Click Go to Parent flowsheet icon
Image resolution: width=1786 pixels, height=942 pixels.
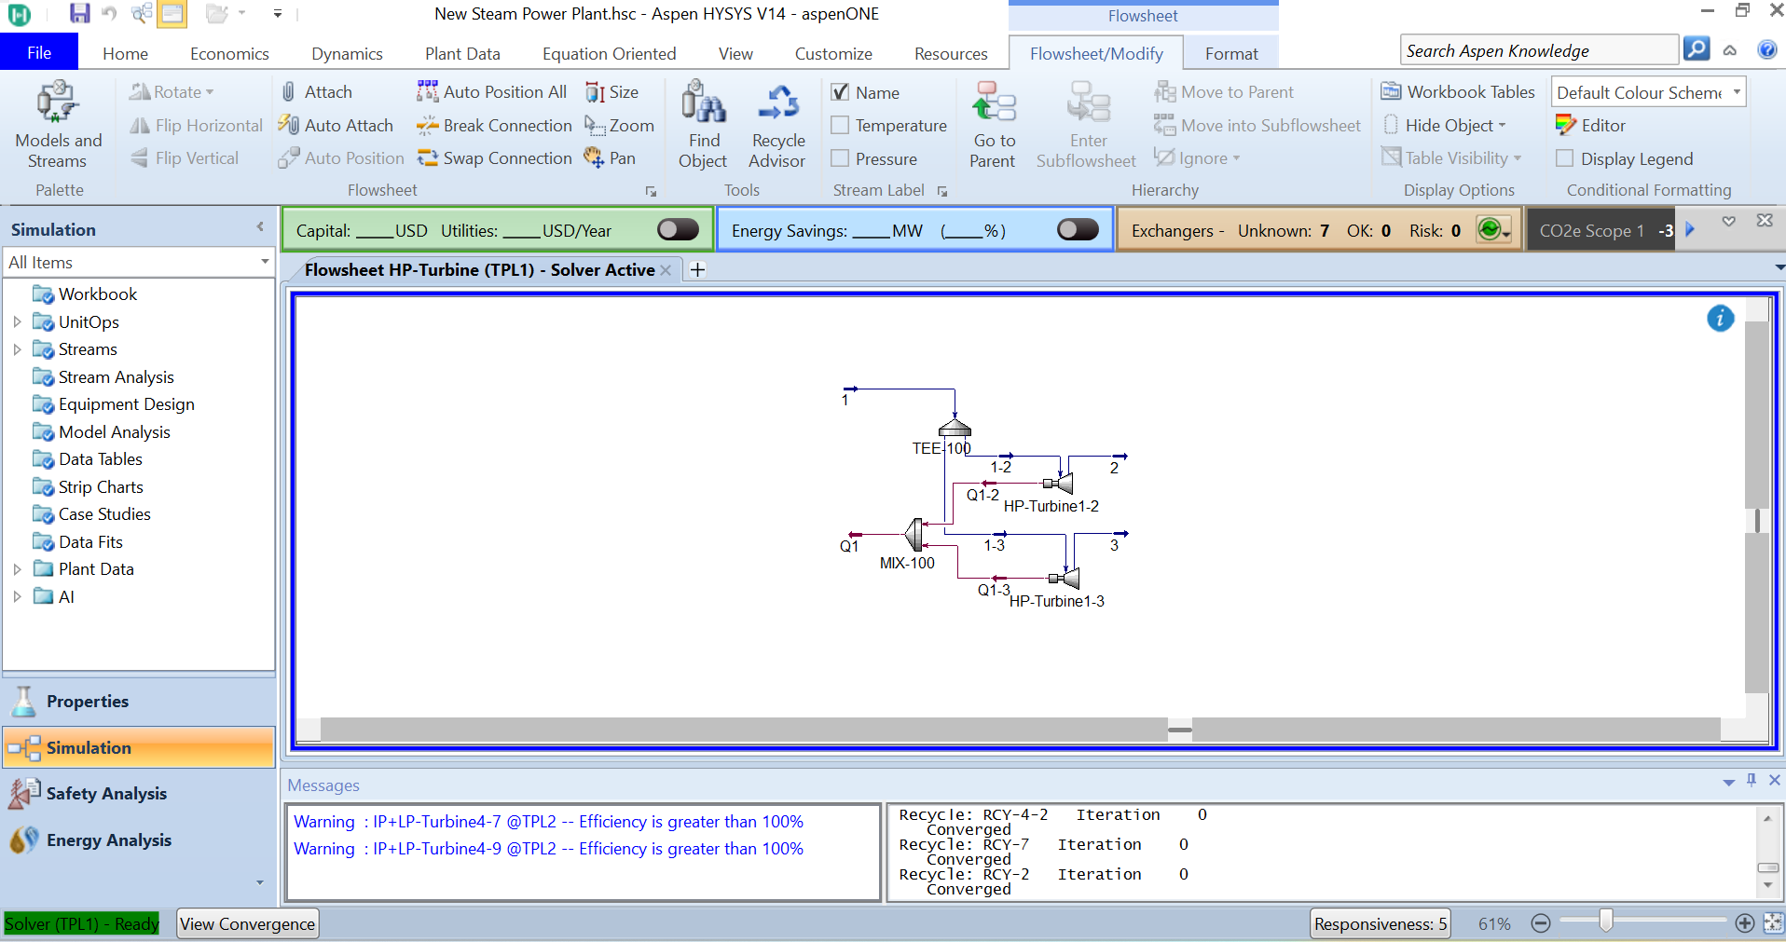993,102
